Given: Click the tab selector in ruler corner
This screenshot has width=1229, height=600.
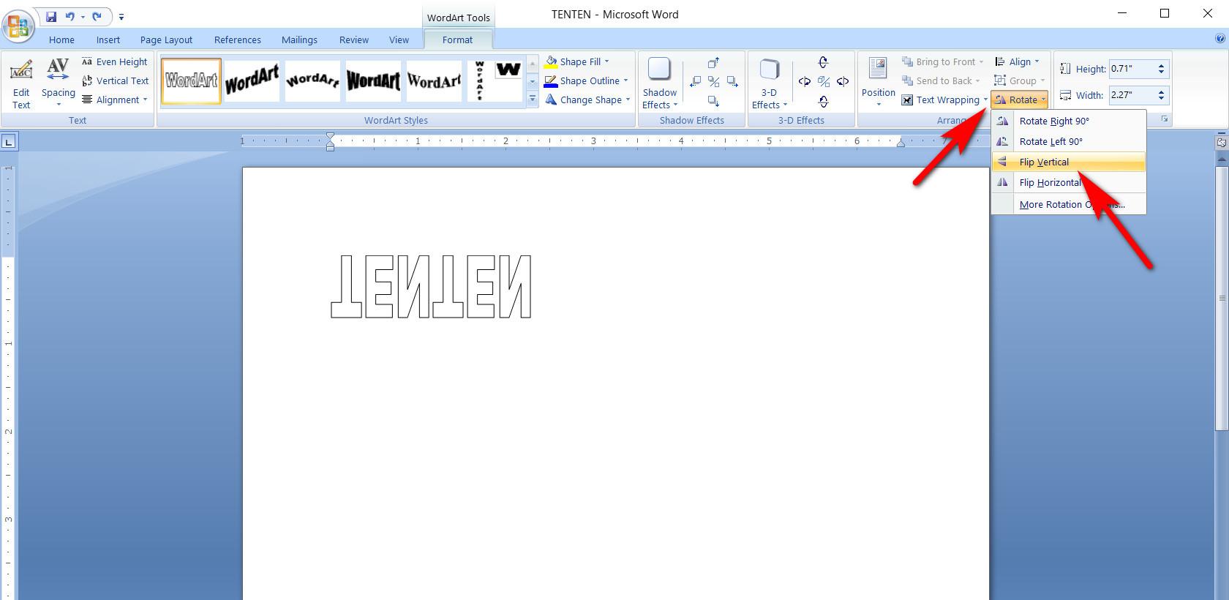Looking at the screenshot, I should [x=9, y=142].
